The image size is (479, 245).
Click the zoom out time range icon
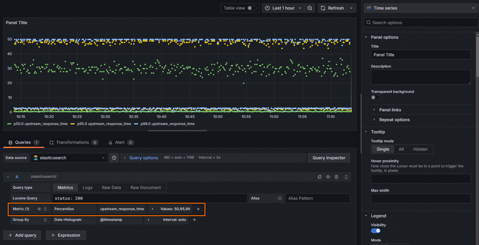(310, 8)
